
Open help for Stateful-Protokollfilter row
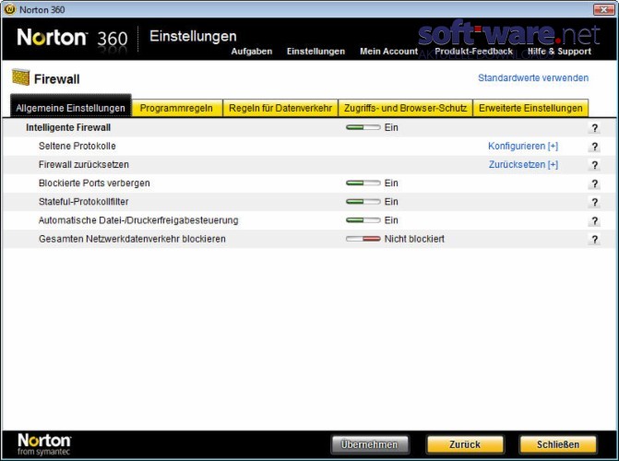click(594, 202)
